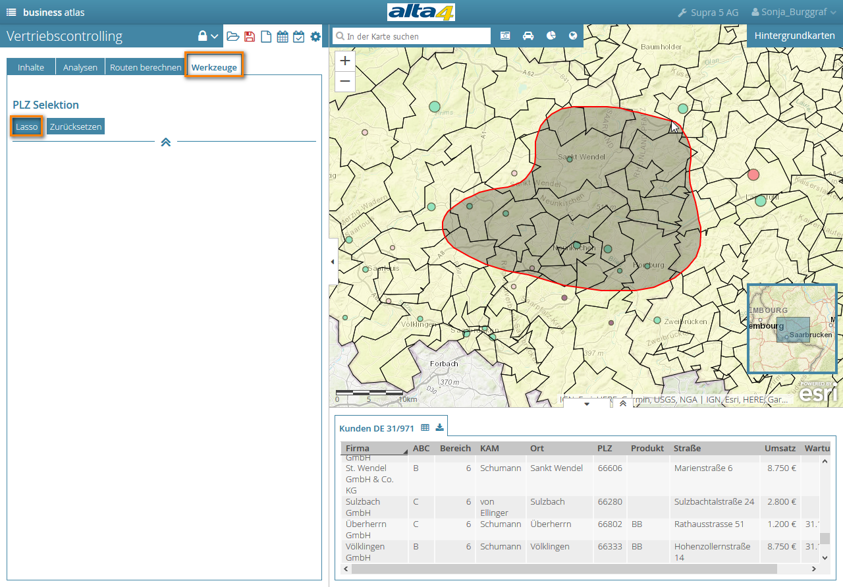Click the PLZ column header
Screen dimensions: 843x587
coord(605,448)
